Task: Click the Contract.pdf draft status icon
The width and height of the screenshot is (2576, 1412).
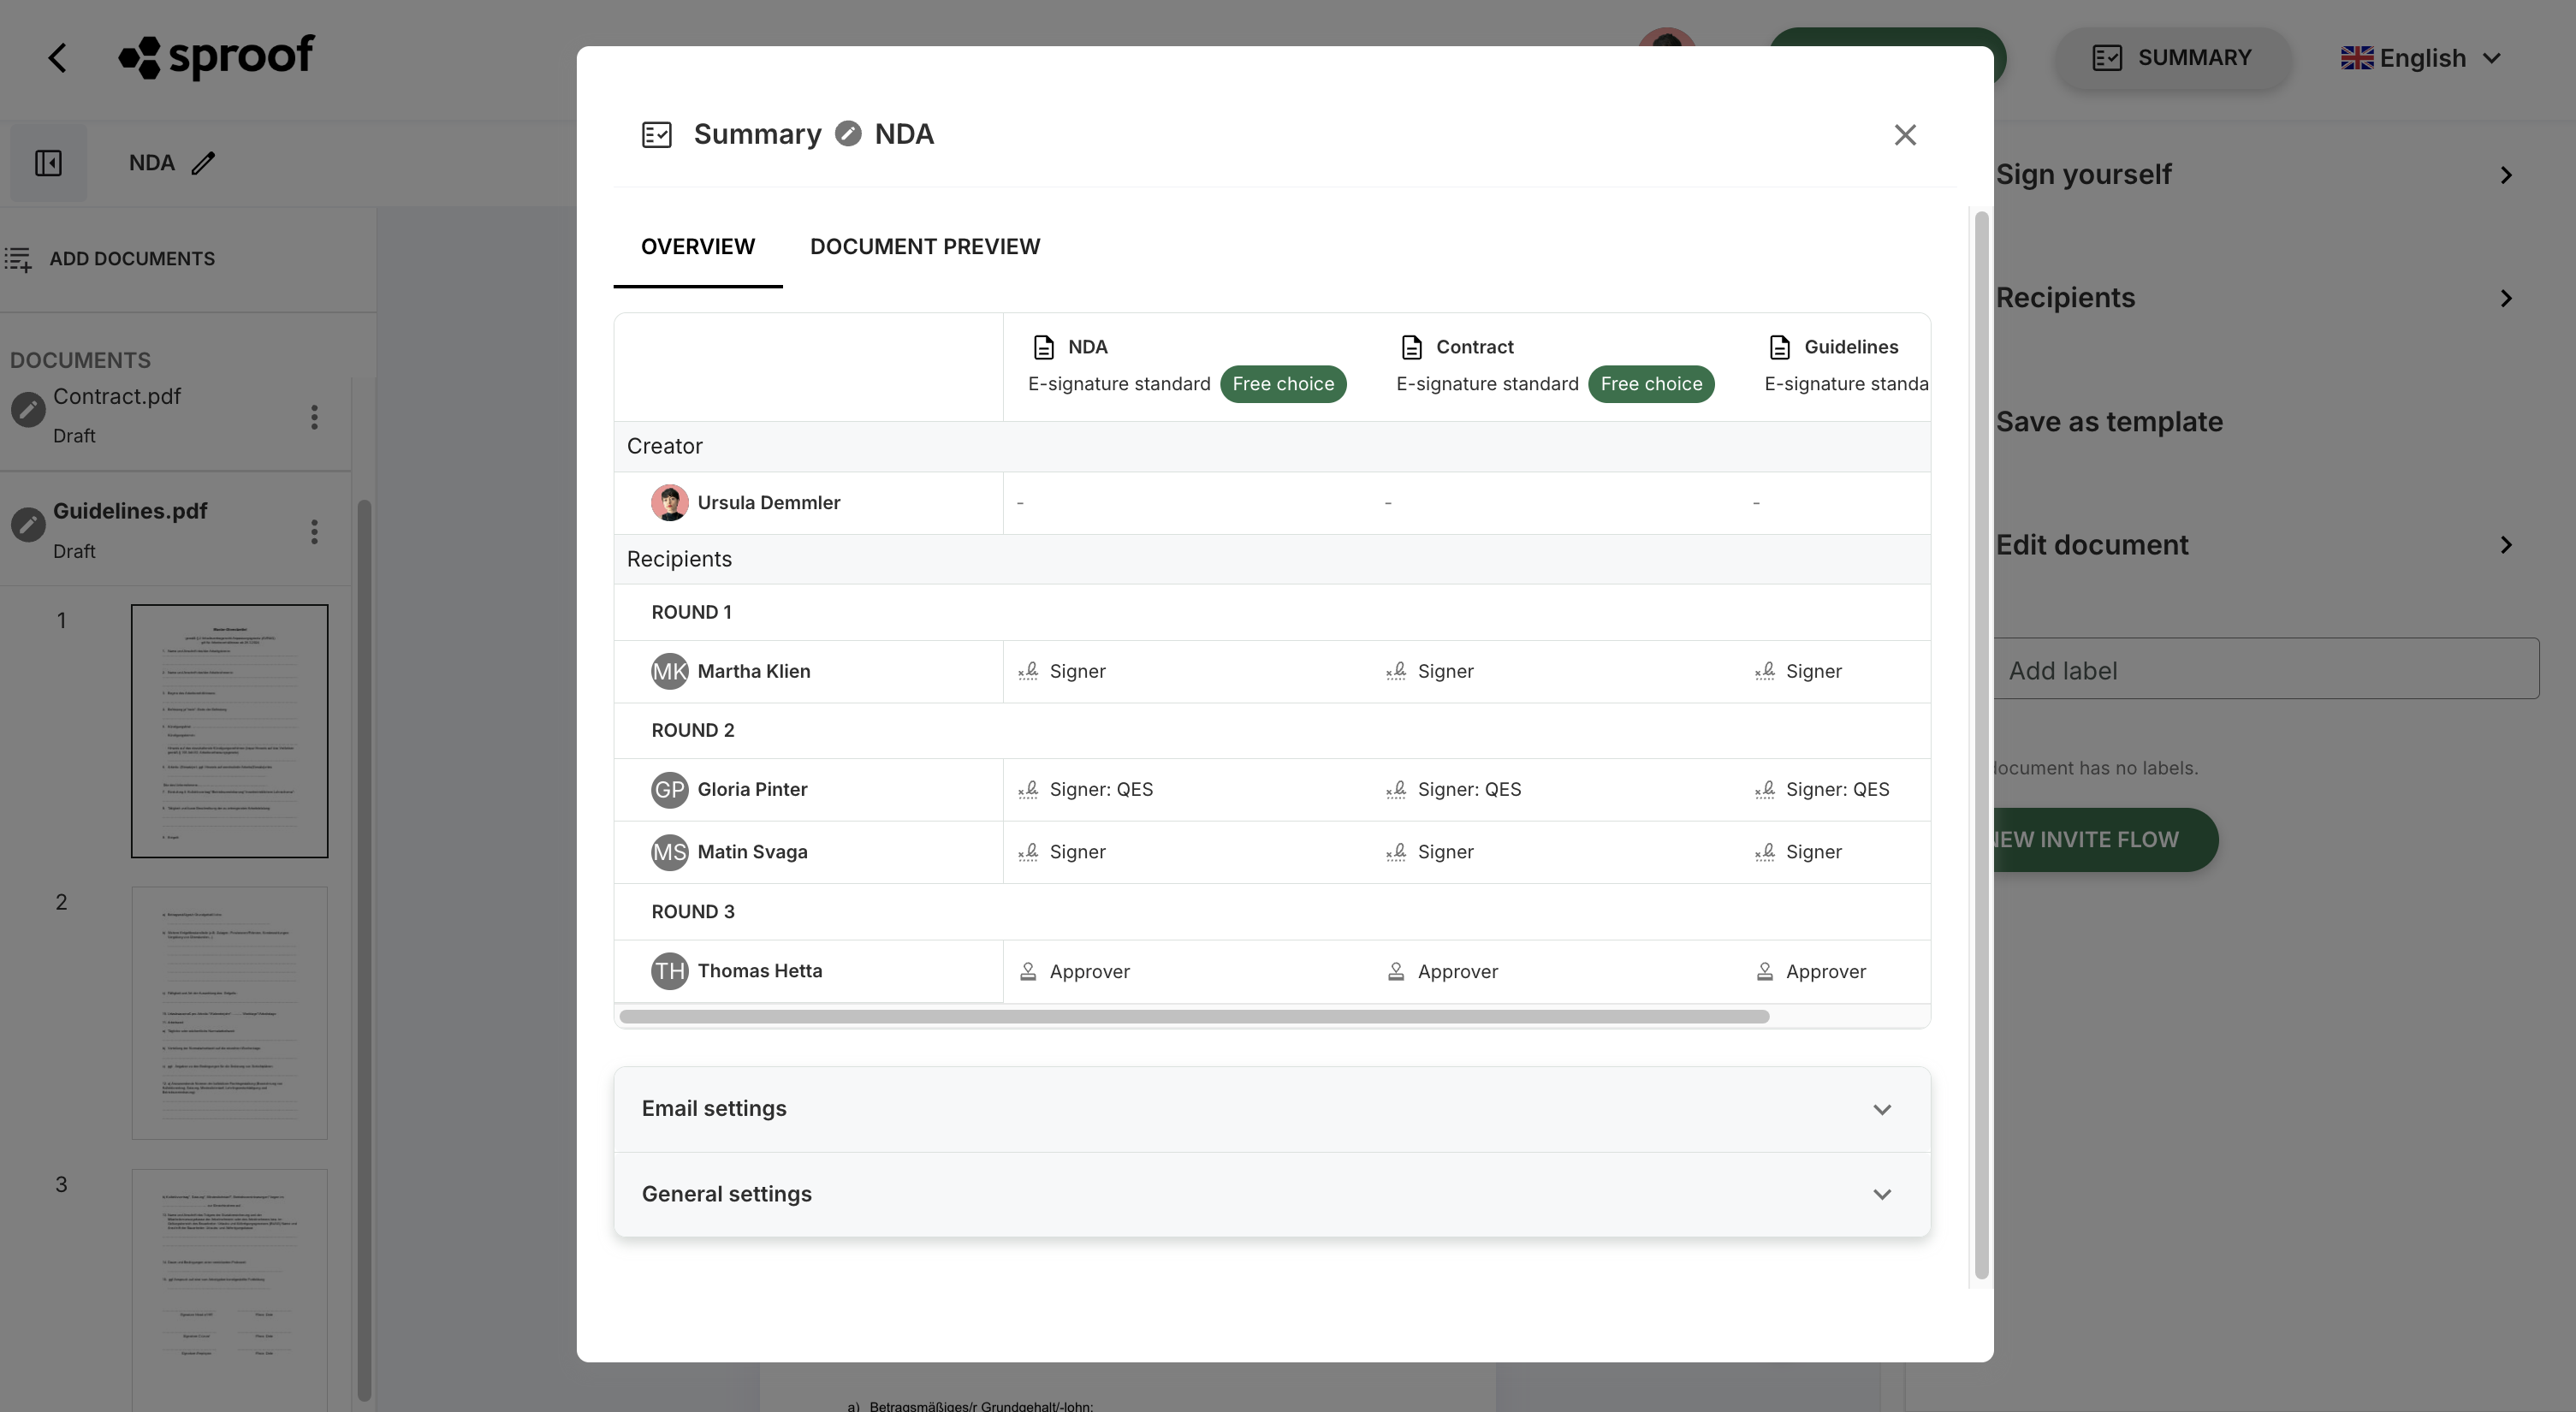Action: click(28, 409)
